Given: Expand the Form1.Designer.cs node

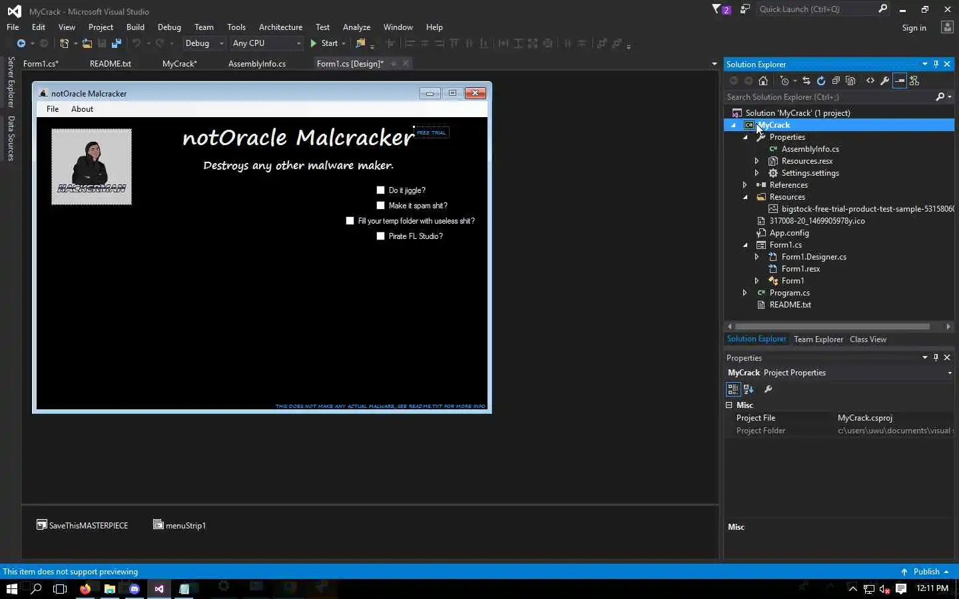Looking at the screenshot, I should click(x=757, y=257).
